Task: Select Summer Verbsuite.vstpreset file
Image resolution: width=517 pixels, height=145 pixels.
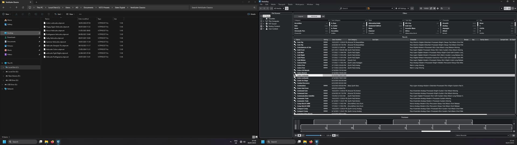Action: (x=56, y=42)
